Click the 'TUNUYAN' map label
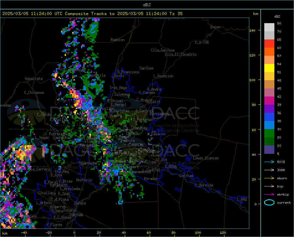The width and height of the screenshot is (294, 237). tap(76, 215)
